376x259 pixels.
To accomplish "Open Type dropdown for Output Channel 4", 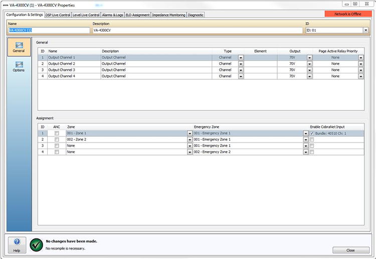I will tap(241, 76).
